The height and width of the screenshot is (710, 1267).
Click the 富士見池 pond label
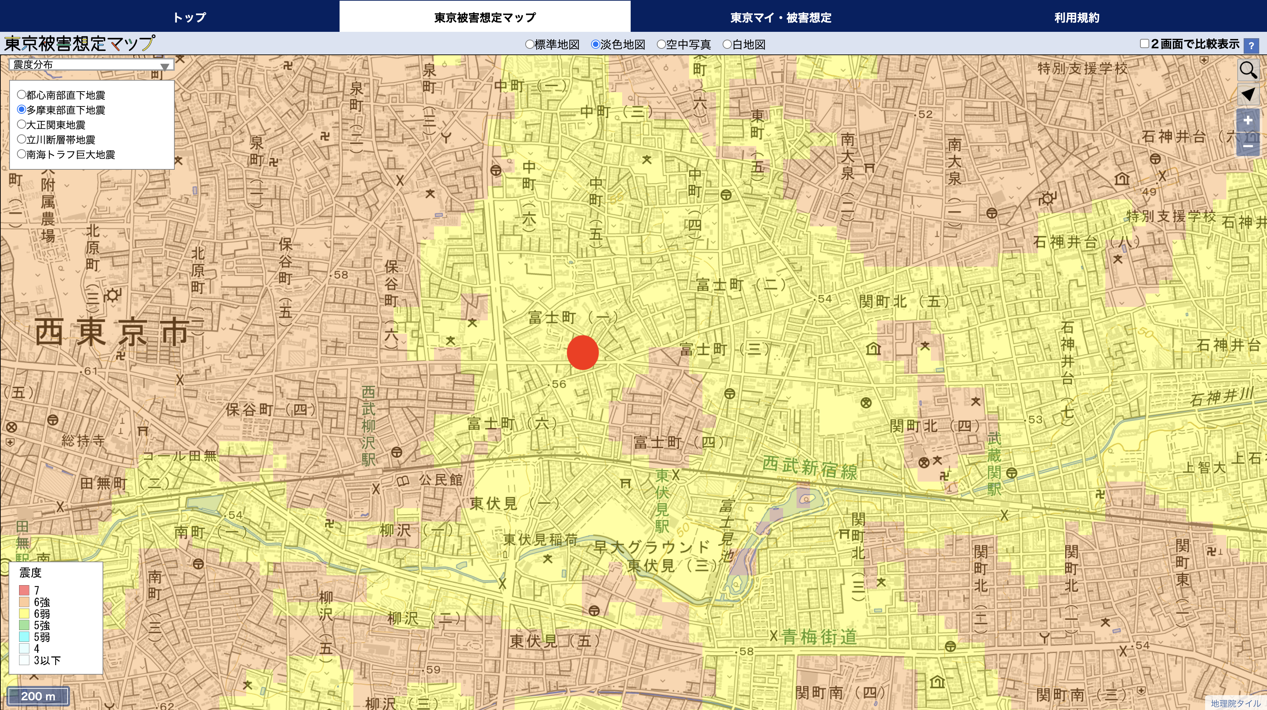(x=727, y=531)
